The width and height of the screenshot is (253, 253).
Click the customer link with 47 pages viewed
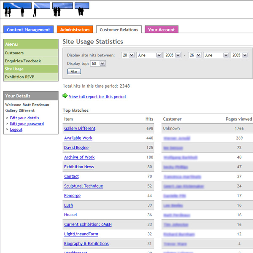click(x=175, y=167)
